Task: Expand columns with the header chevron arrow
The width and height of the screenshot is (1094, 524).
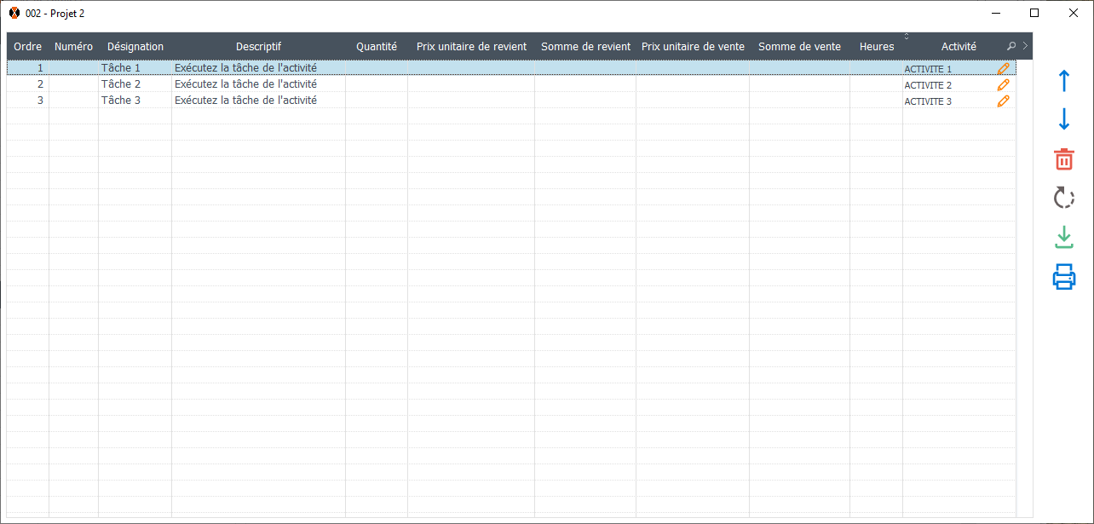Action: coord(1025,46)
